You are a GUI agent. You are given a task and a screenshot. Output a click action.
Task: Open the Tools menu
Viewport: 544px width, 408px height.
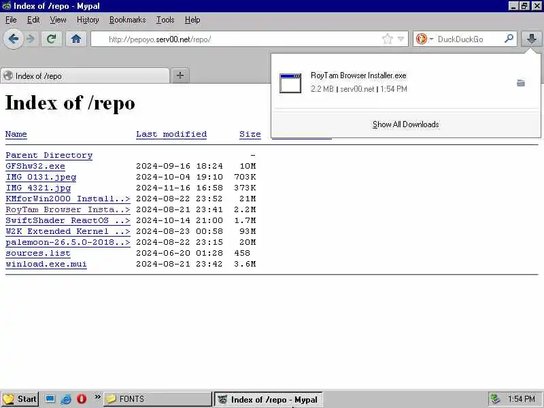click(165, 20)
